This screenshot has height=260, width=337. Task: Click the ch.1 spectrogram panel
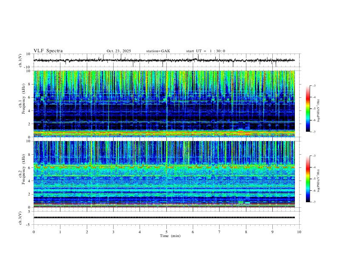pyautogui.click(x=164, y=104)
